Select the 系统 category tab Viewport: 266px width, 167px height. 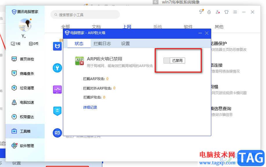pos(158,27)
